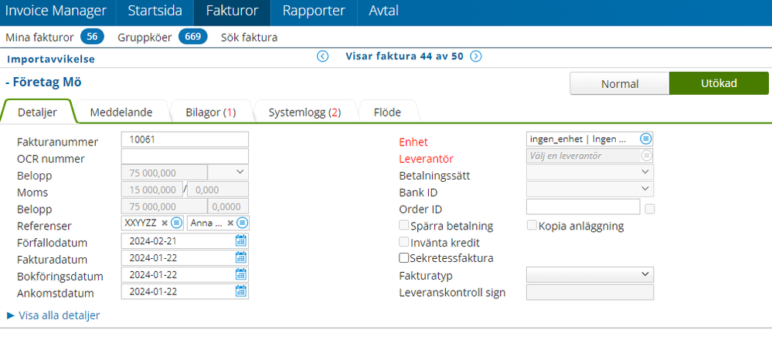Check Kopia anläggning option
This screenshot has width=772, height=346.
pyautogui.click(x=532, y=226)
